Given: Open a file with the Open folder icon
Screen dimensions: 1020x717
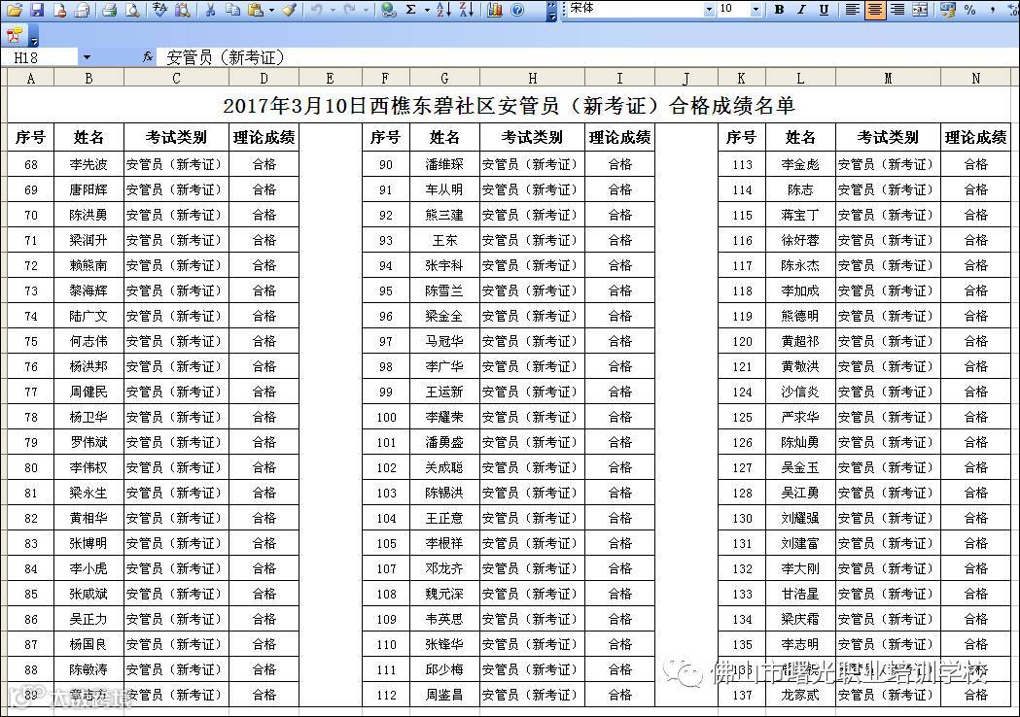Looking at the screenshot, I should 15,9.
